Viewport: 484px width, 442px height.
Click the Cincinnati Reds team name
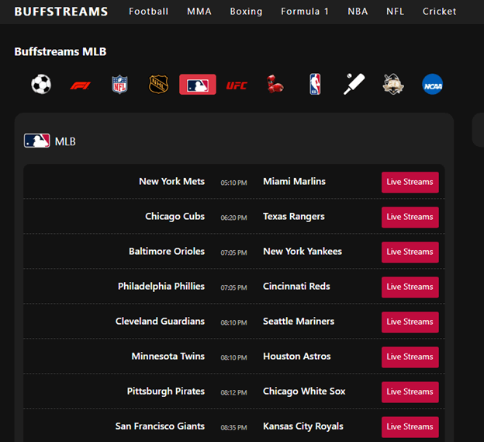pyautogui.click(x=296, y=286)
